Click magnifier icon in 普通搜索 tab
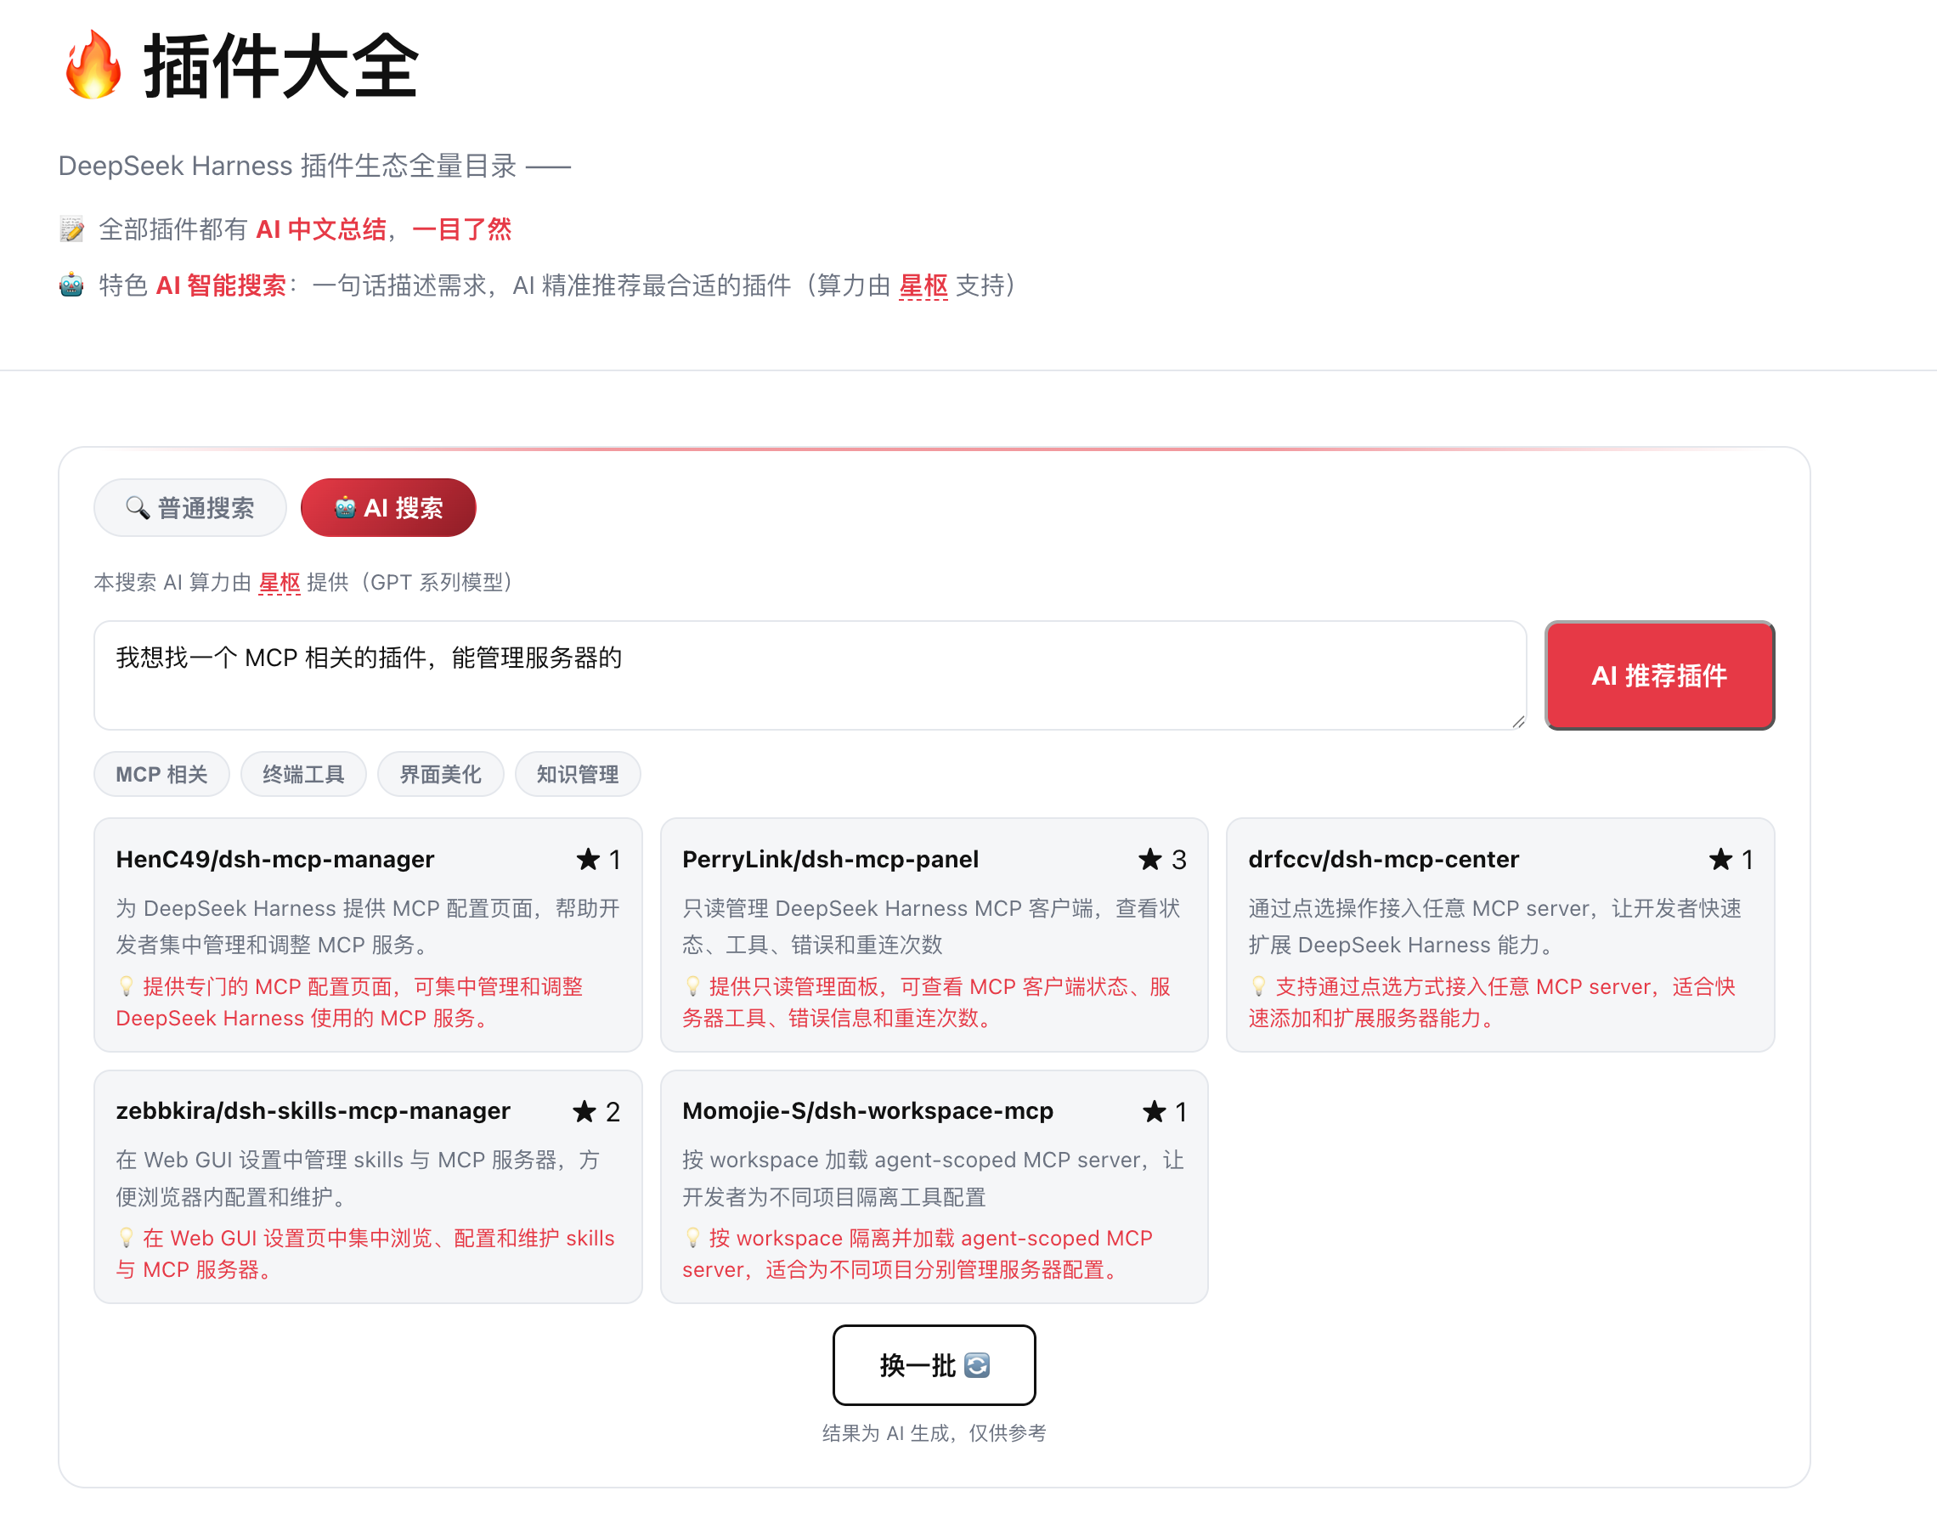Screen dimensions: 1937x1536 pyautogui.click(x=138, y=507)
